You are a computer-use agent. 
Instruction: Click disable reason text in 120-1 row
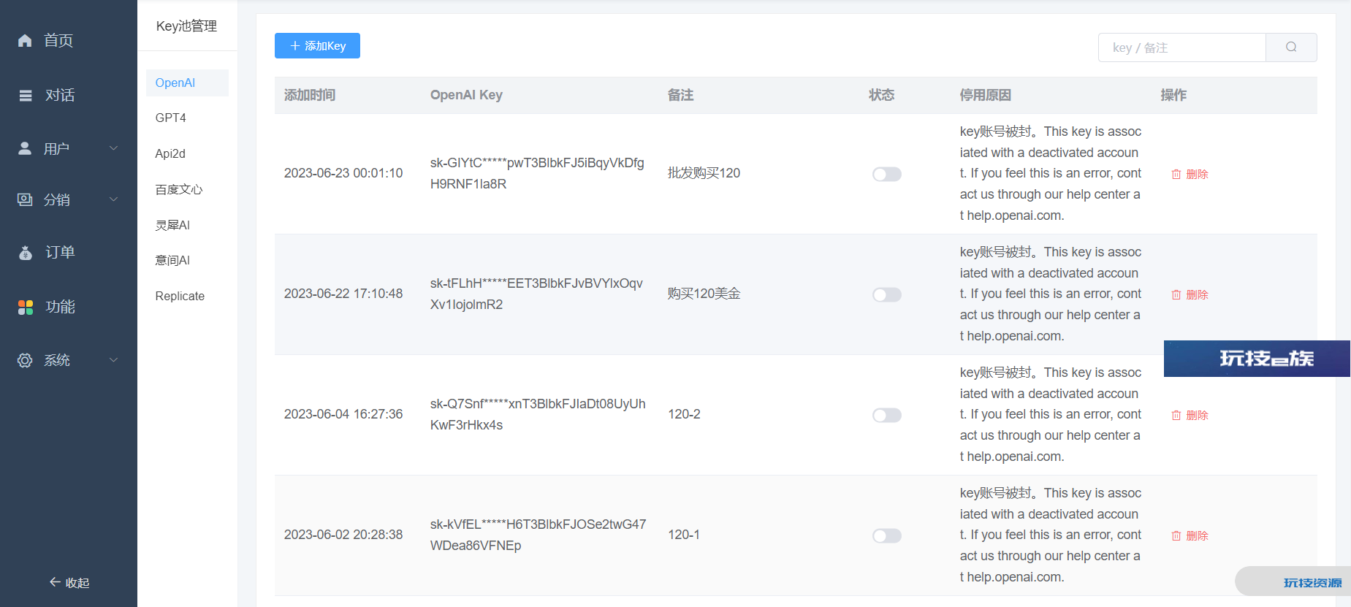coord(1051,535)
